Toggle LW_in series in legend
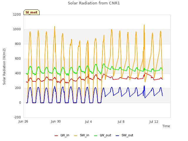 (62, 135)
